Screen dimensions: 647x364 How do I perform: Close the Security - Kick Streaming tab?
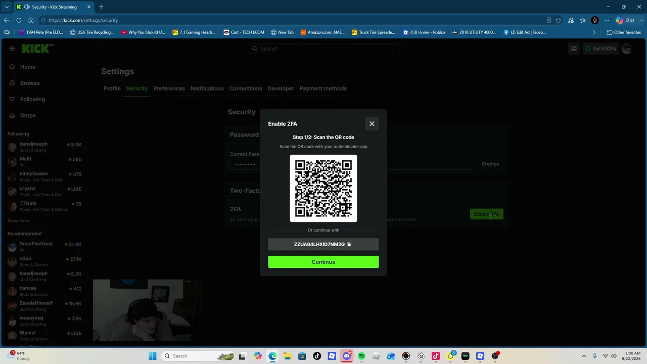click(89, 7)
